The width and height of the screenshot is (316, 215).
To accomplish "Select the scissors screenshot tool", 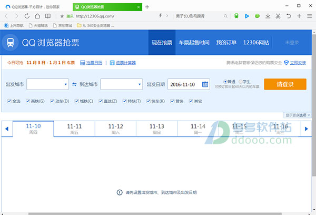I will pyautogui.click(x=278, y=16).
